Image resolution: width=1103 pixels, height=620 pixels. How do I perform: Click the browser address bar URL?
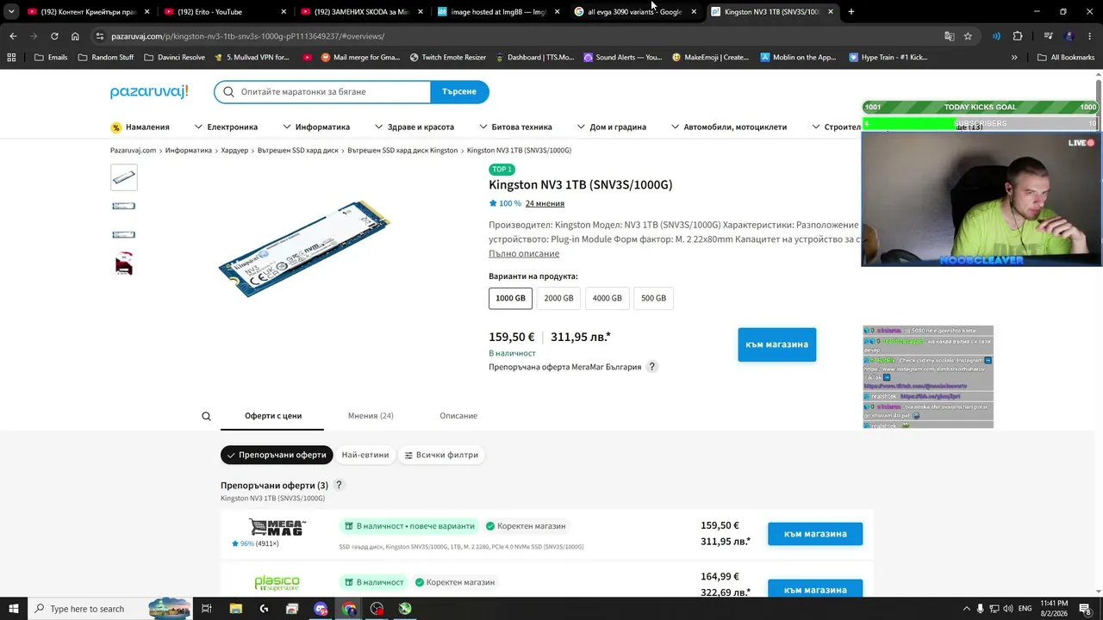pyautogui.click(x=248, y=36)
